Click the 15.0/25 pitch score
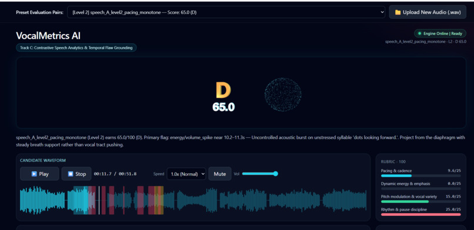The width and height of the screenshot is (474, 230). tap(453, 197)
